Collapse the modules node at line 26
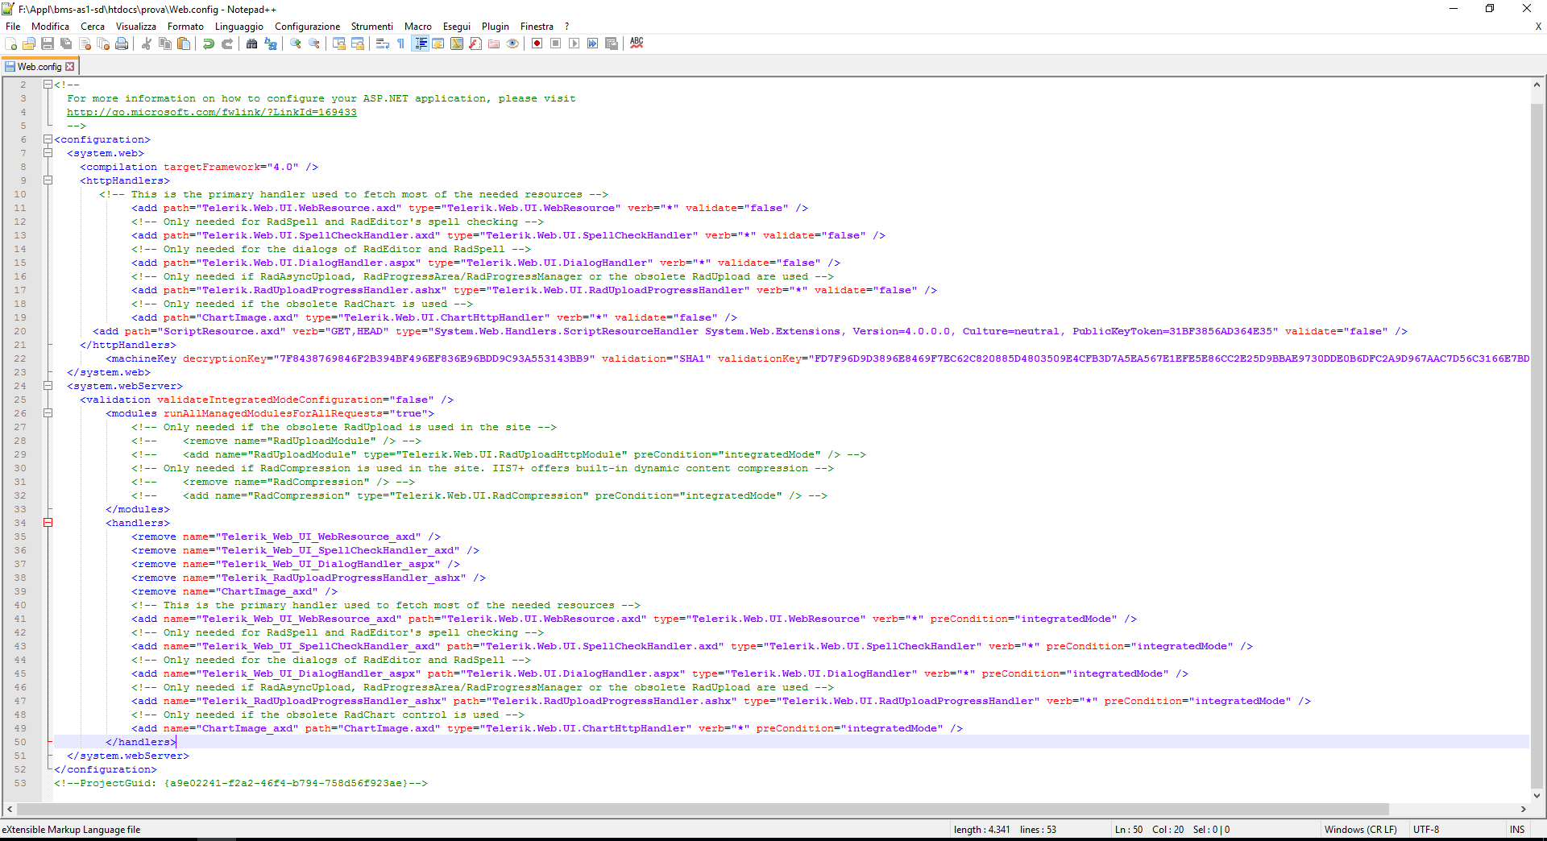Viewport: 1547px width, 841px height. pos(48,413)
